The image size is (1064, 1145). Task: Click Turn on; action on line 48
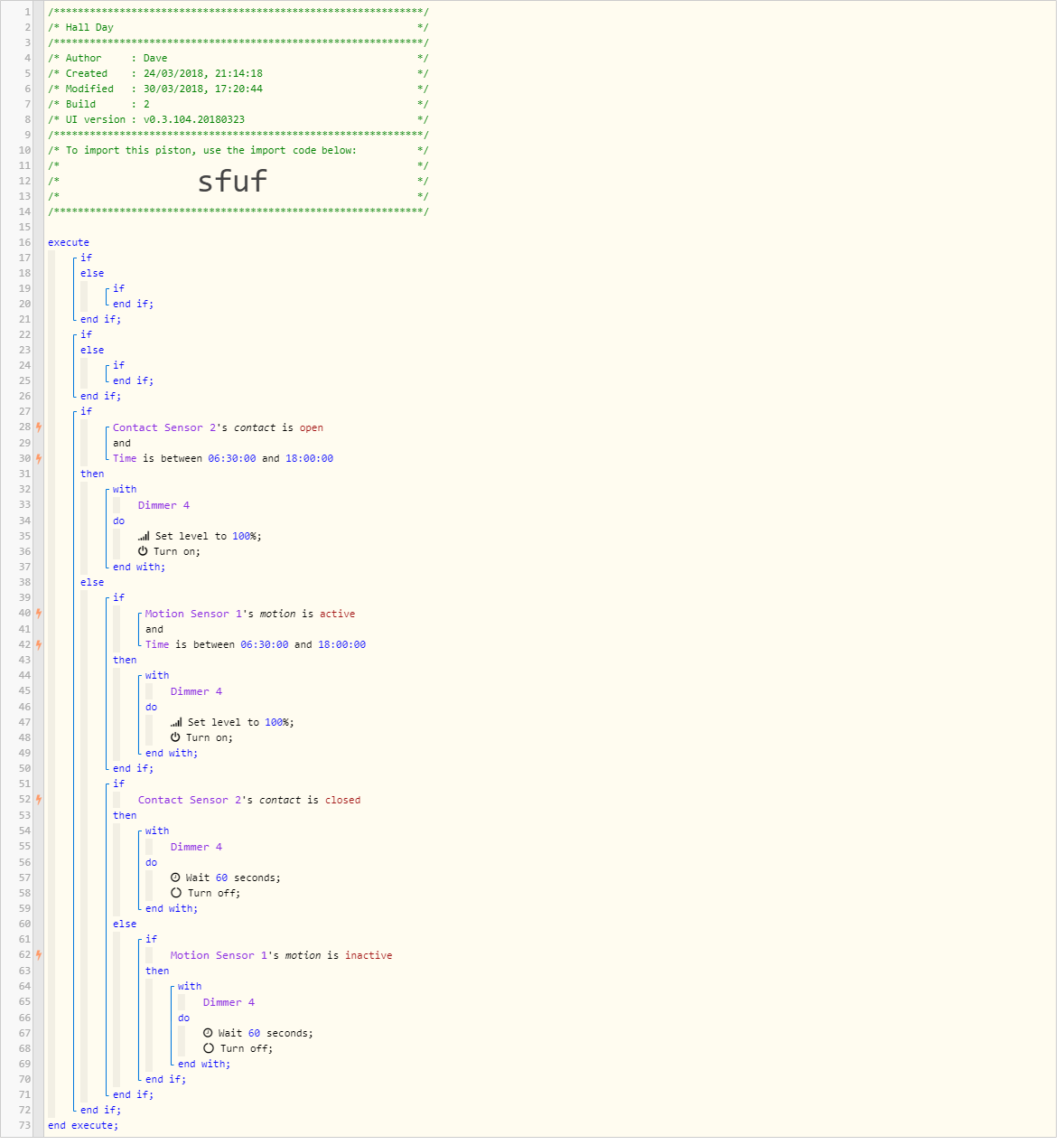pyautogui.click(x=210, y=737)
